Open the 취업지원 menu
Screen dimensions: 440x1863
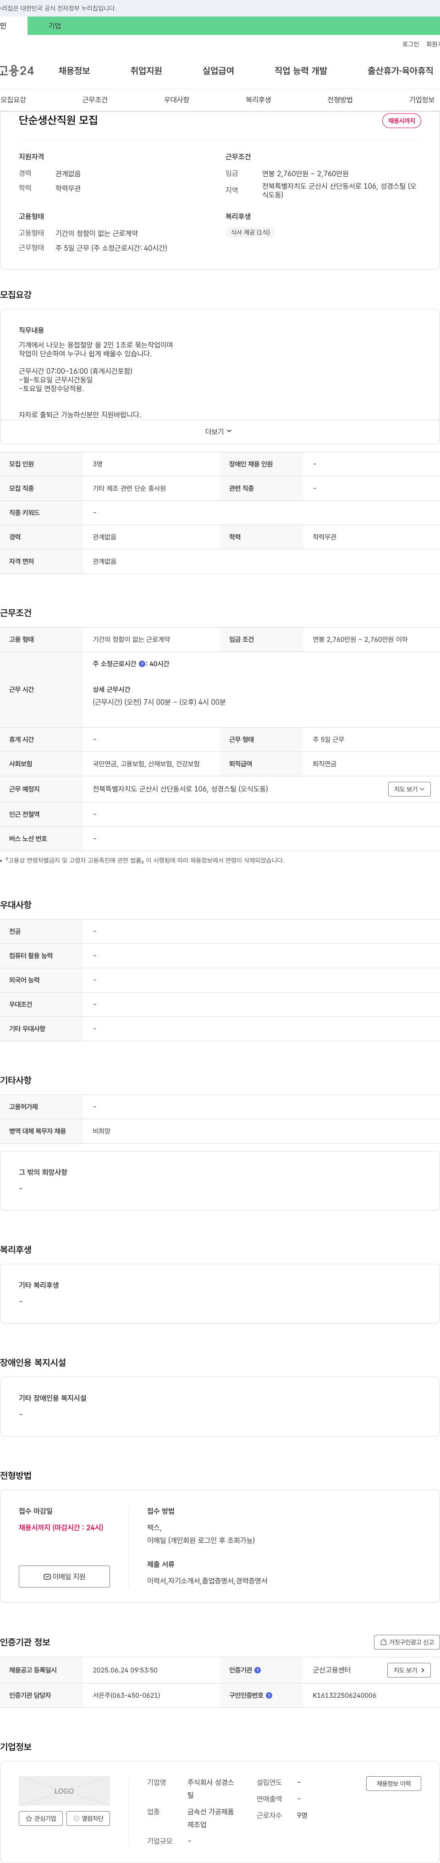[146, 70]
